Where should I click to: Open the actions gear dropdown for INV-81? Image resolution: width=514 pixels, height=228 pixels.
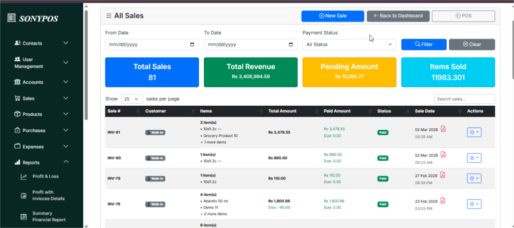474,132
